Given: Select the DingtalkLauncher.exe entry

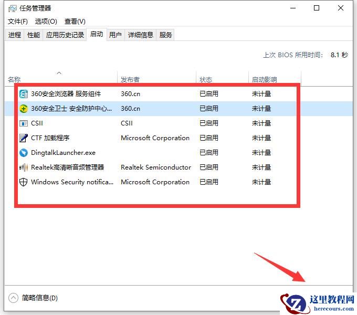Looking at the screenshot, I should coord(63,153).
